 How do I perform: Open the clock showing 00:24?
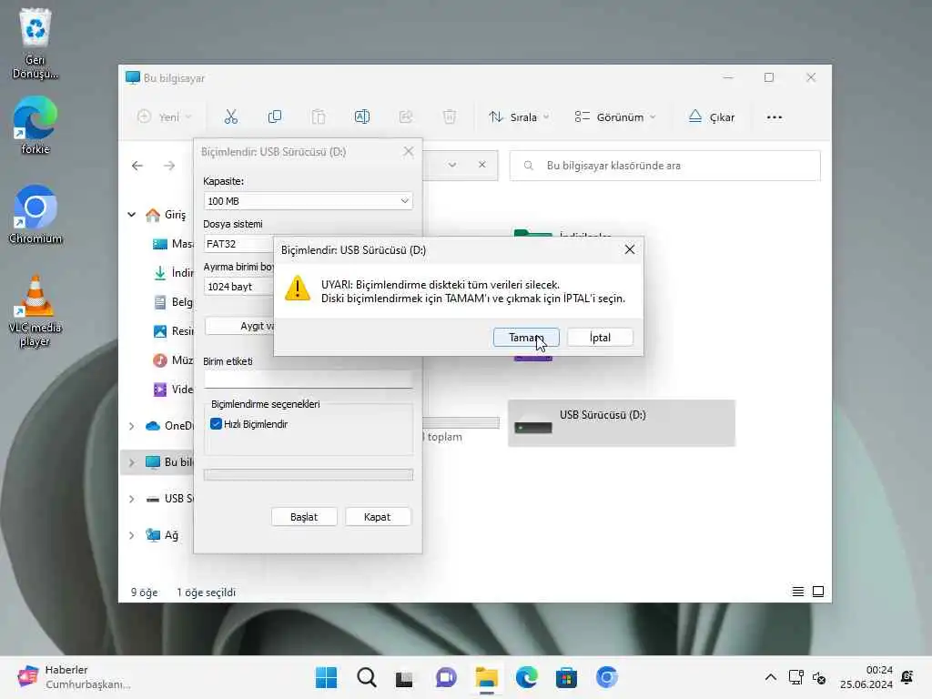pyautogui.click(x=866, y=677)
